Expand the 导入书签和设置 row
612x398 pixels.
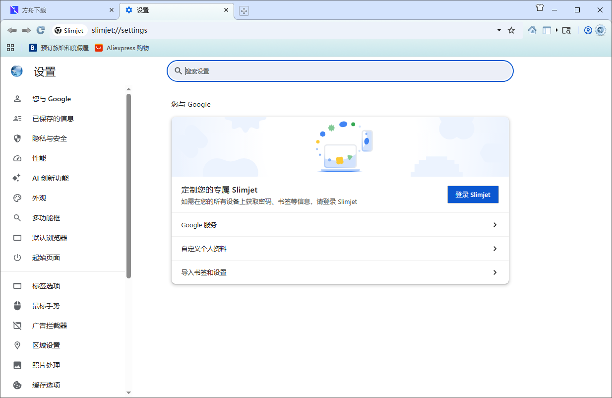click(340, 272)
